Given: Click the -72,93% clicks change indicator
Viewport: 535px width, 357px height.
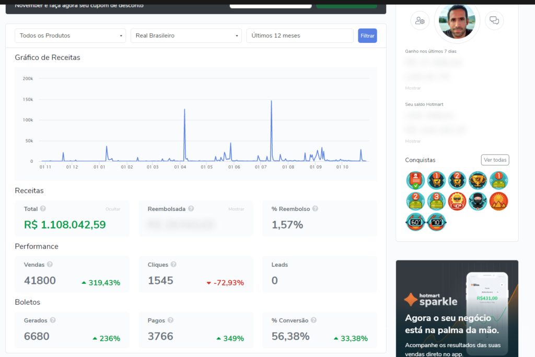Looking at the screenshot, I should [x=225, y=283].
